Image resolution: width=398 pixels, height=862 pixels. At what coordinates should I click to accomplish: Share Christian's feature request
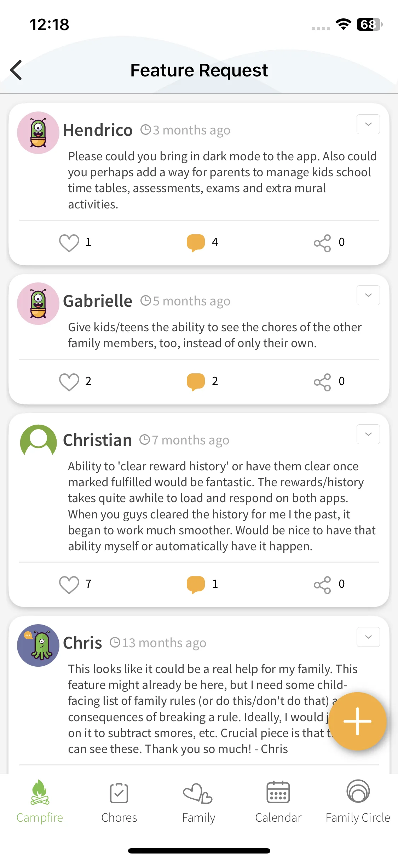click(x=322, y=585)
